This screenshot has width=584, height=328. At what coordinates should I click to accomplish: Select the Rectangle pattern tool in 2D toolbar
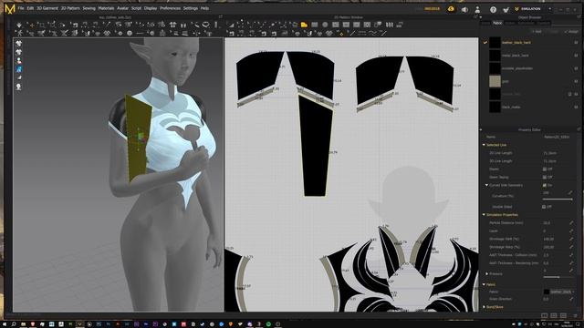coord(315,25)
